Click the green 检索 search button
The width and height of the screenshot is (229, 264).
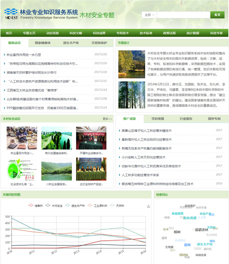(218, 15)
